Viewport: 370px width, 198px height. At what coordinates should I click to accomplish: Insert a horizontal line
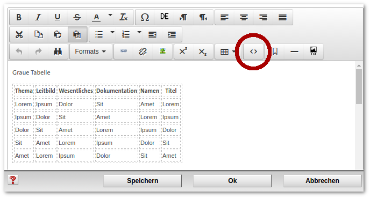(294, 52)
